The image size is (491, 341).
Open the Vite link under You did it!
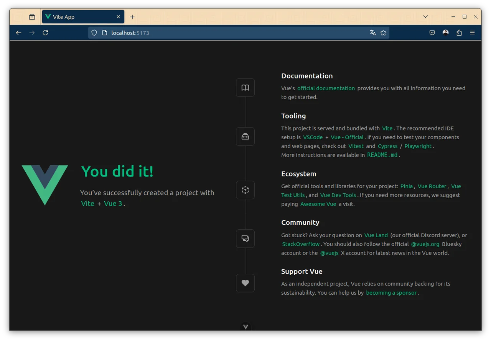(x=87, y=204)
